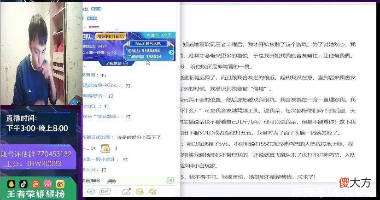The image size is (380, 200).
Task: Click the TikTok icon in overlay
Action: [x=23, y=184]
